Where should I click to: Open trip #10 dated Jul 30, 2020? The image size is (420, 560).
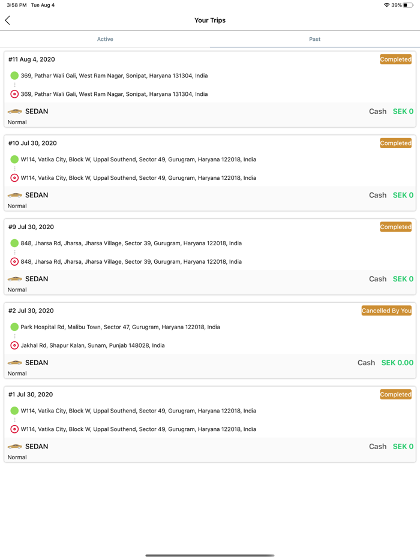(33, 143)
